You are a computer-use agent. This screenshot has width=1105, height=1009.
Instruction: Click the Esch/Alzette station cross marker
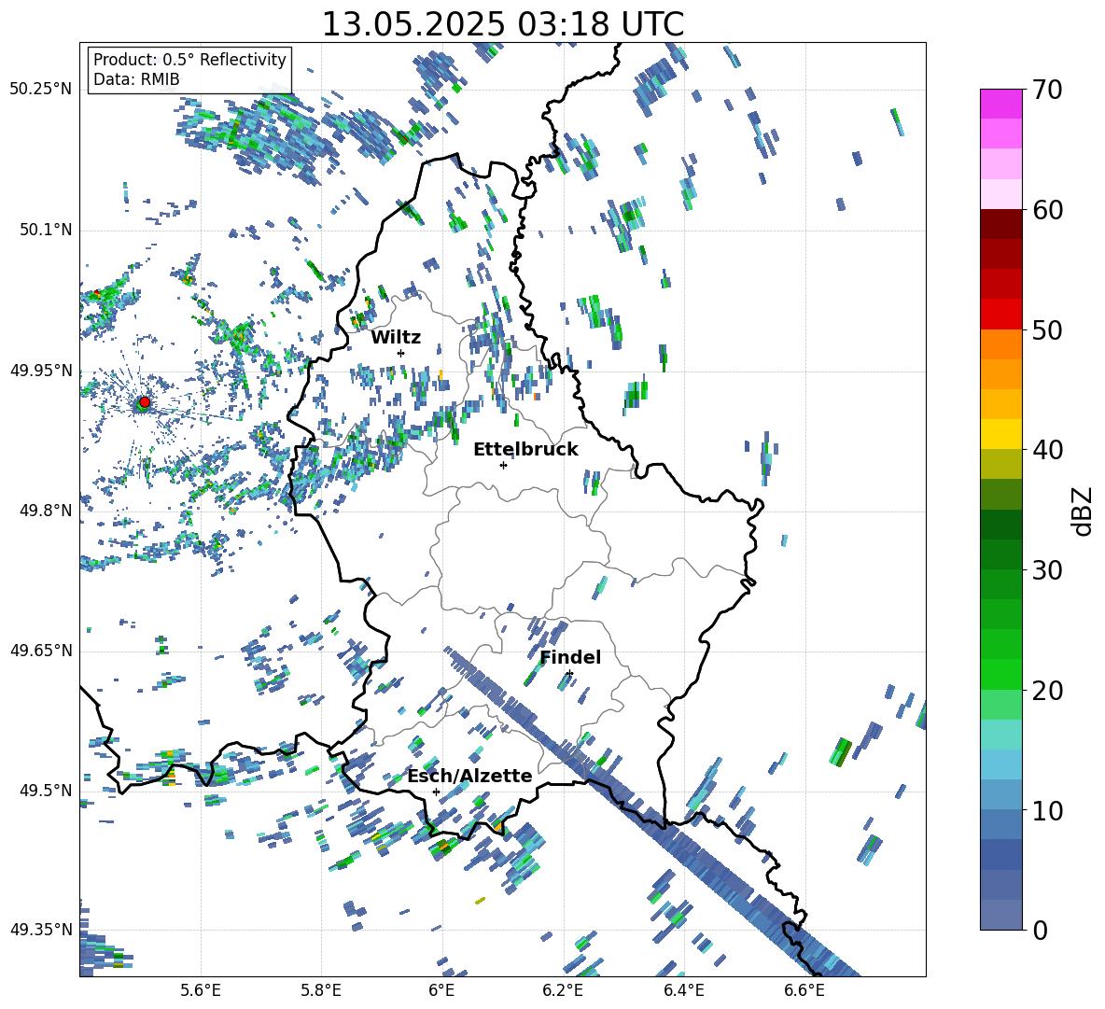(x=436, y=792)
